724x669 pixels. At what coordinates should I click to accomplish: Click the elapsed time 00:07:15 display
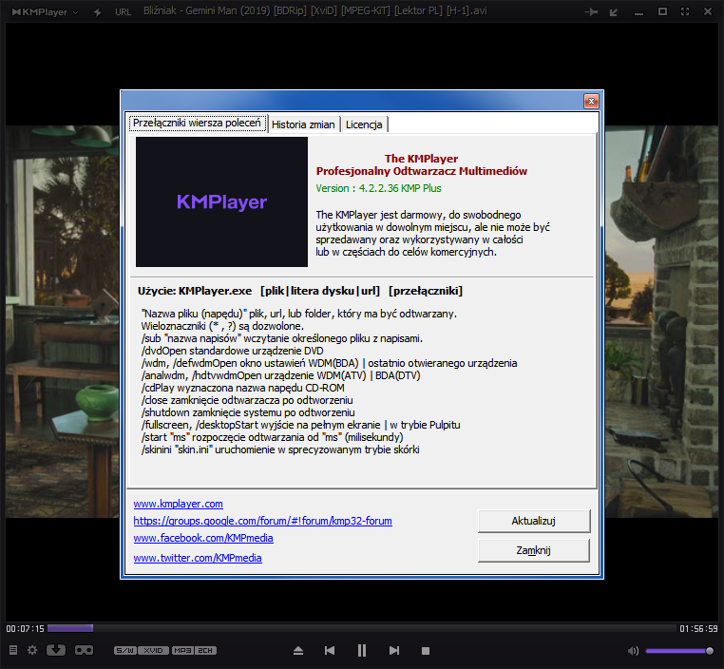[25, 628]
